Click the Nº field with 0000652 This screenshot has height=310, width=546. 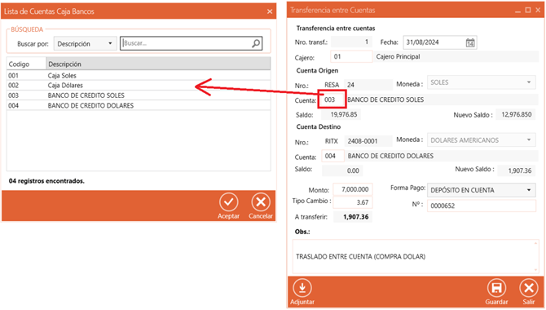(x=482, y=206)
